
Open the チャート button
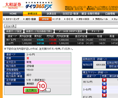coord(95,31)
